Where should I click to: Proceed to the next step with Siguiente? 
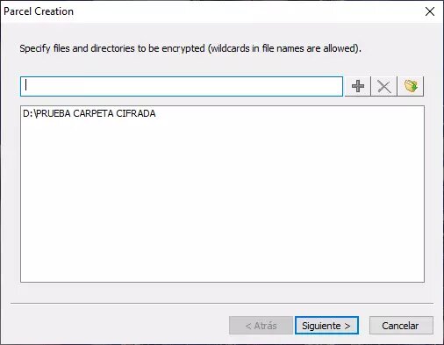326,326
